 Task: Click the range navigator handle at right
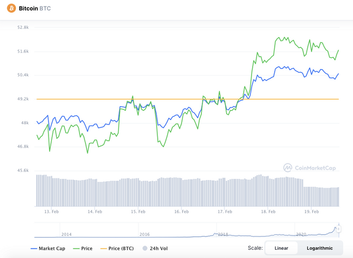coord(338,229)
